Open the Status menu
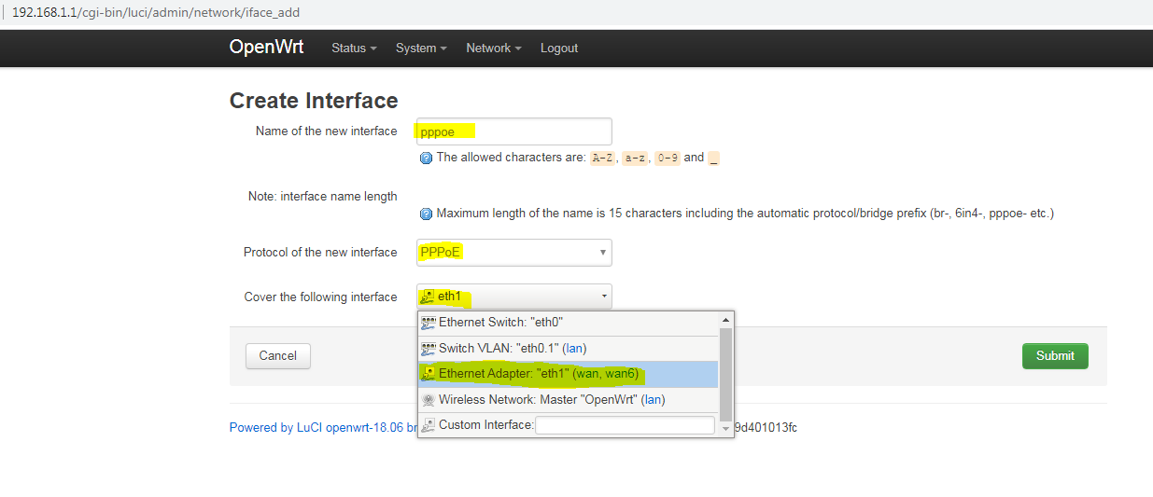The width and height of the screenshot is (1153, 497). click(x=354, y=48)
